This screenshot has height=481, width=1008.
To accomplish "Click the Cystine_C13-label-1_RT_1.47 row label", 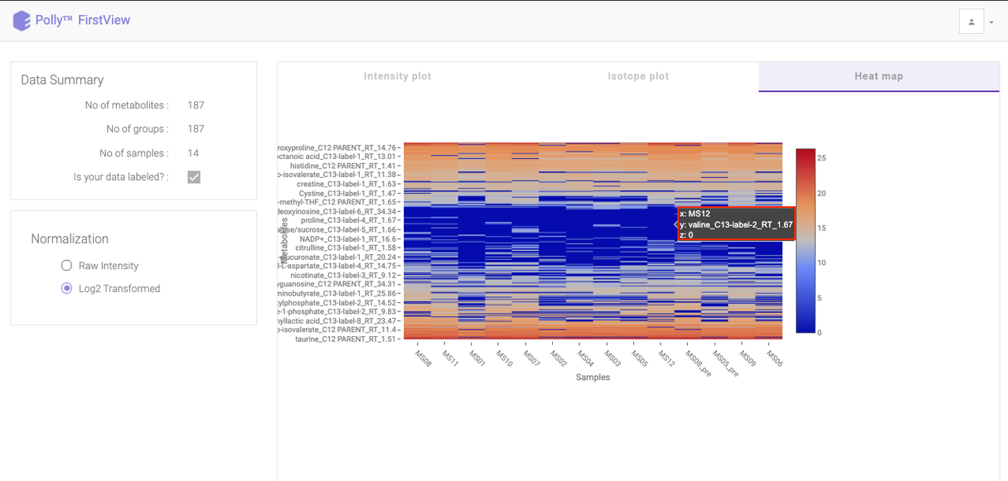I will (348, 193).
